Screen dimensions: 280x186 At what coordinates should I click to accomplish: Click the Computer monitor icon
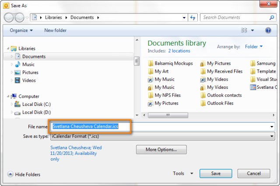click(x=14, y=96)
